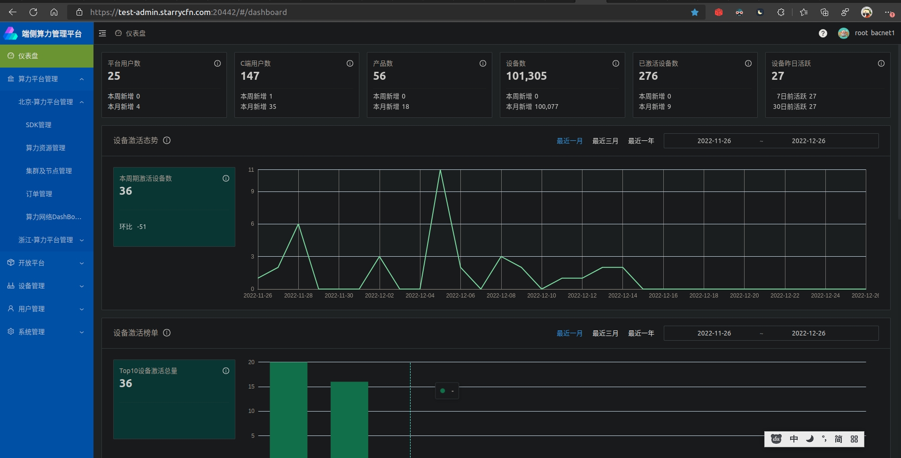This screenshot has width=901, height=458.
Task: Click end date 2022-12-26 in 设备激活榜单
Action: (808, 333)
